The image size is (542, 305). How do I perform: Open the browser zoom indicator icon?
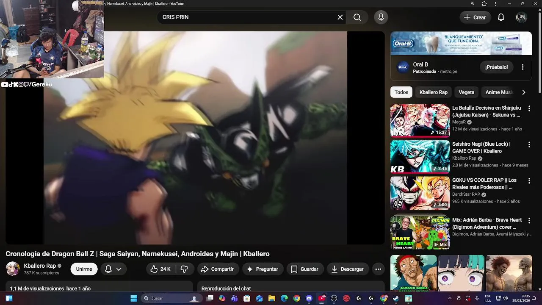(473, 4)
